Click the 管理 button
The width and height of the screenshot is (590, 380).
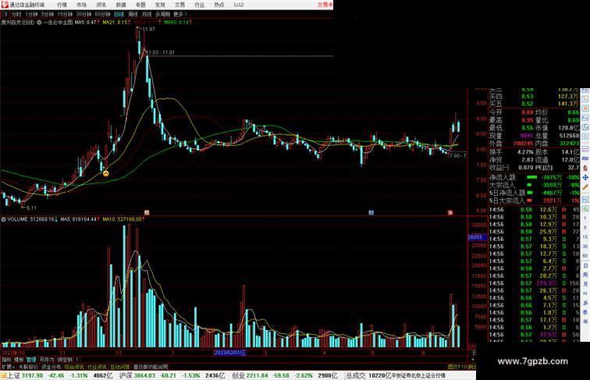point(31,360)
